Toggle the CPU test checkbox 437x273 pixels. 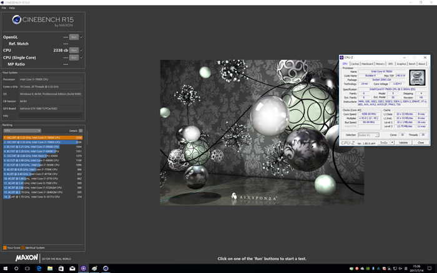[x=82, y=50]
